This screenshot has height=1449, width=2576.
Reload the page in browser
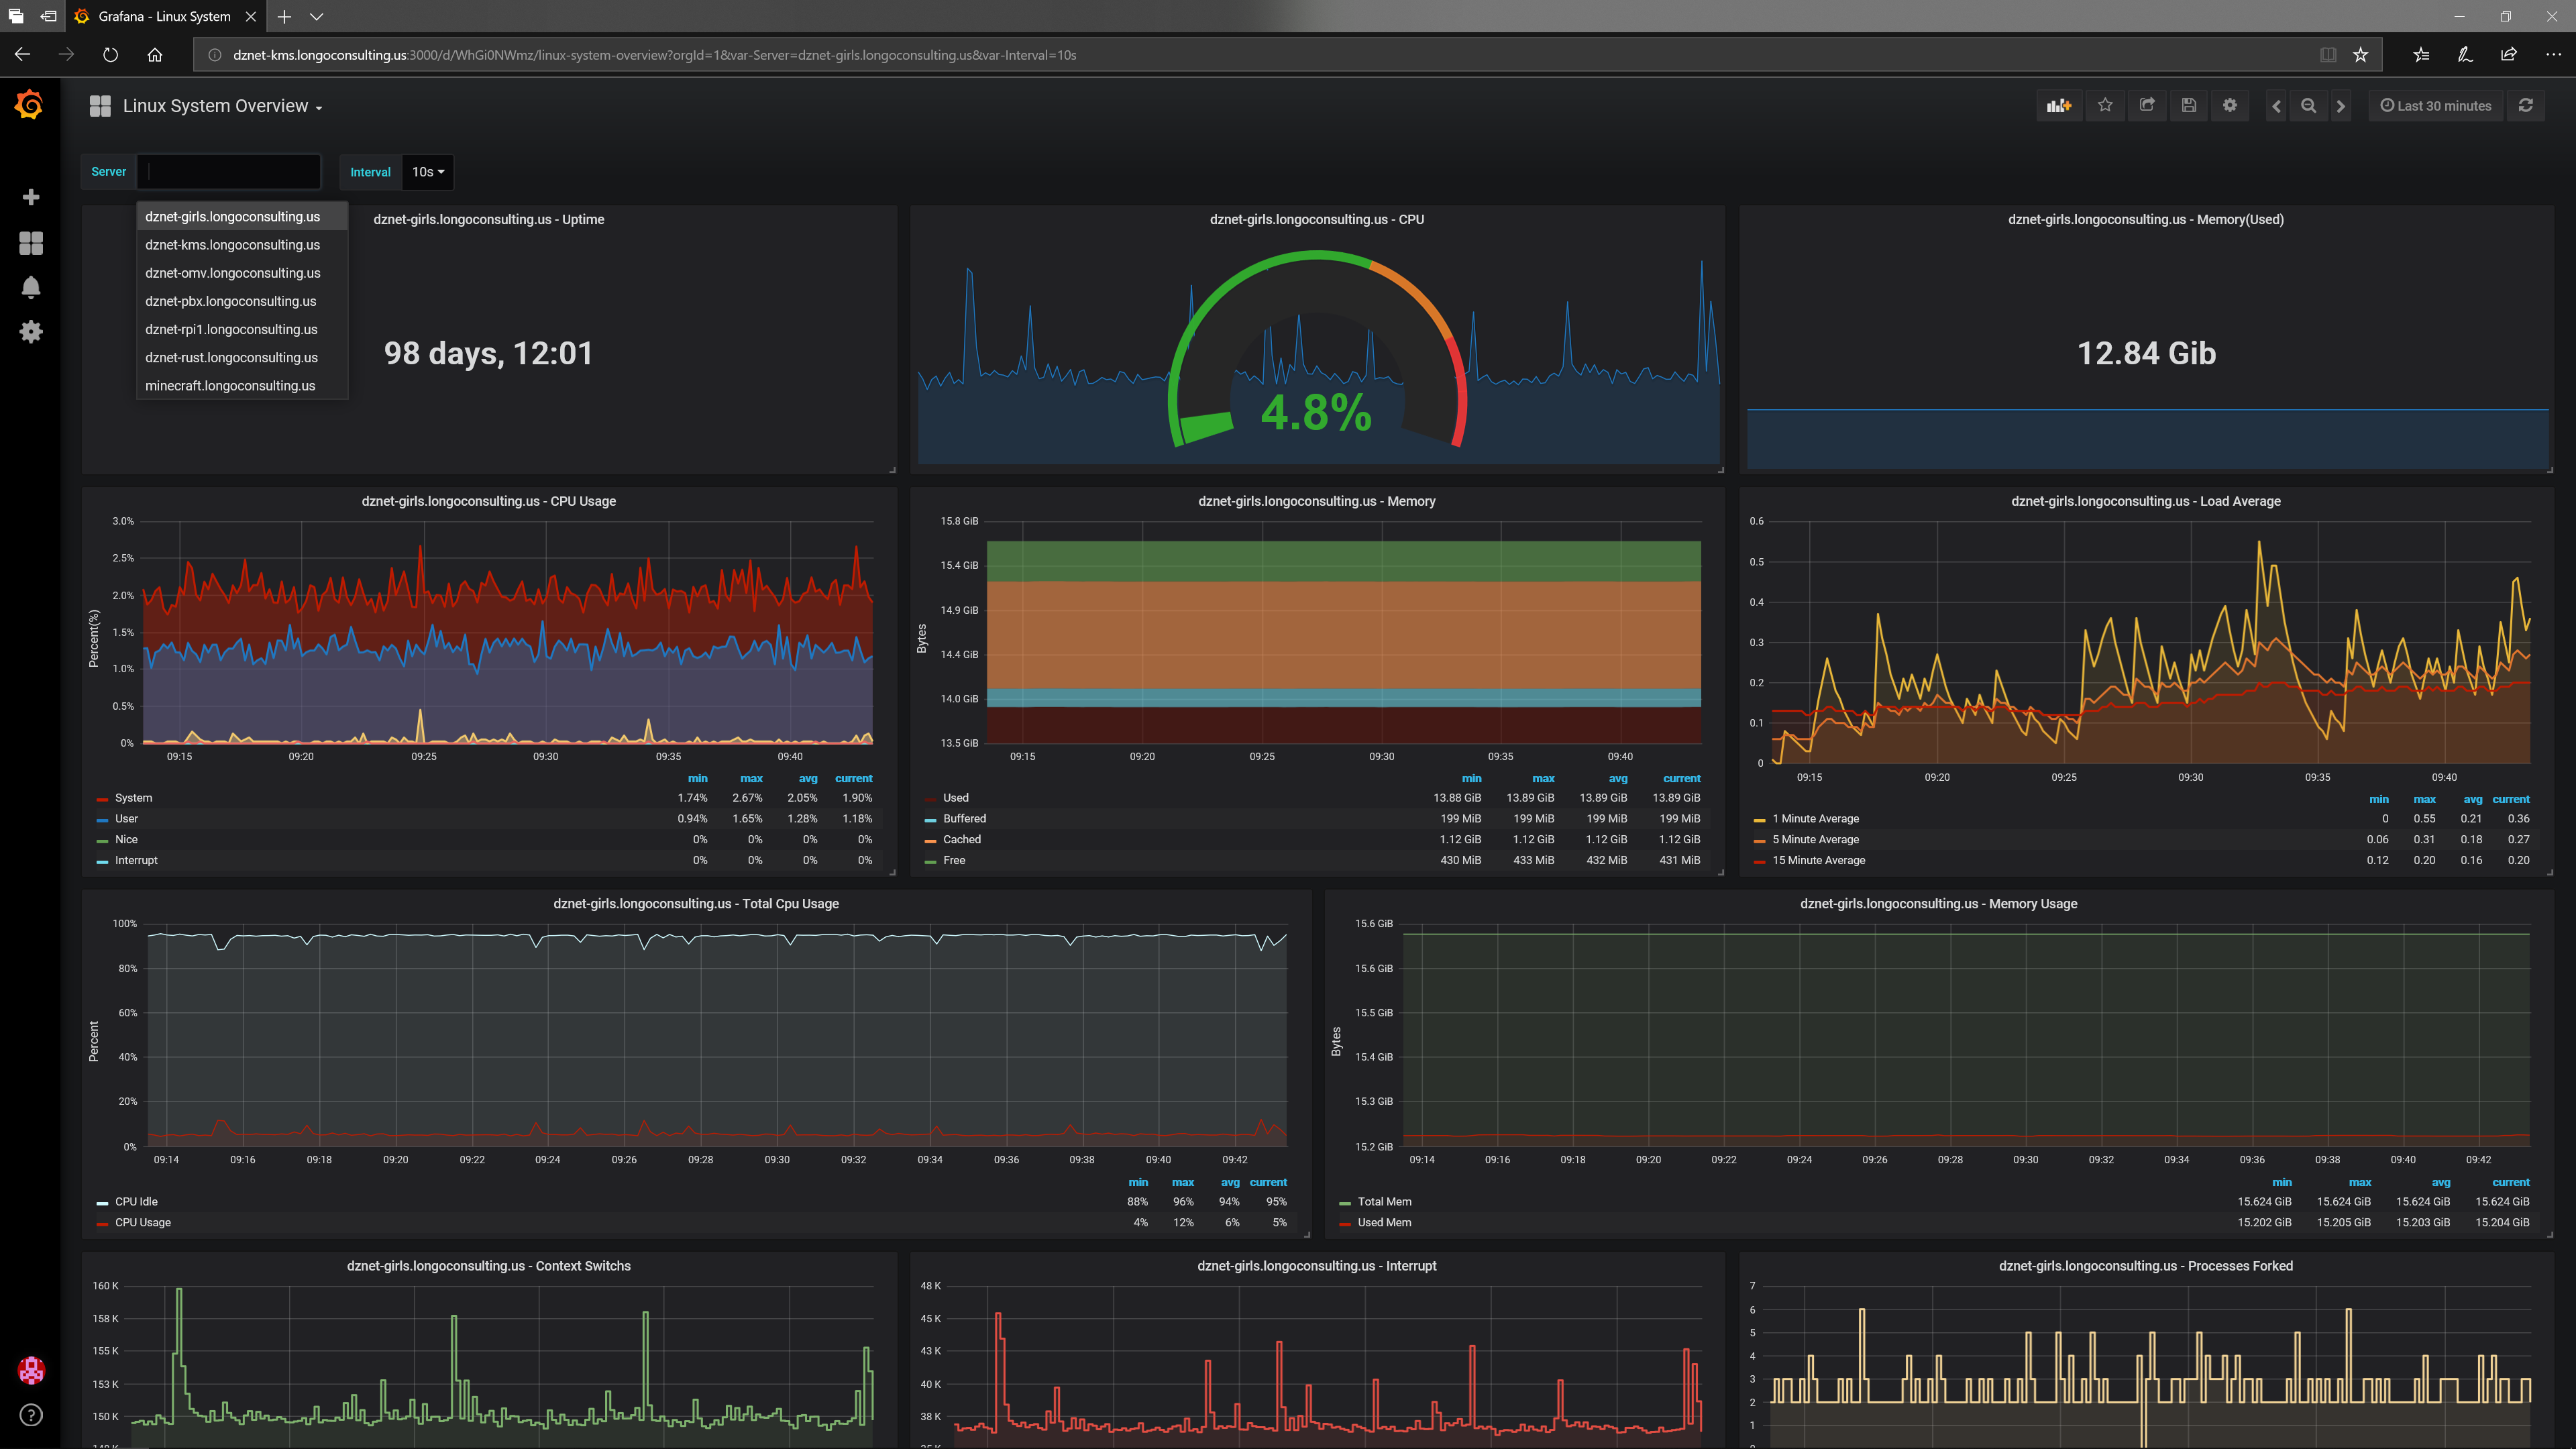[111, 55]
